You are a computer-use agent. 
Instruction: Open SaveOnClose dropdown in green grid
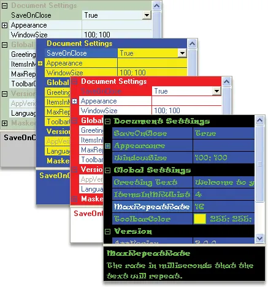pyautogui.click(x=147, y=15)
